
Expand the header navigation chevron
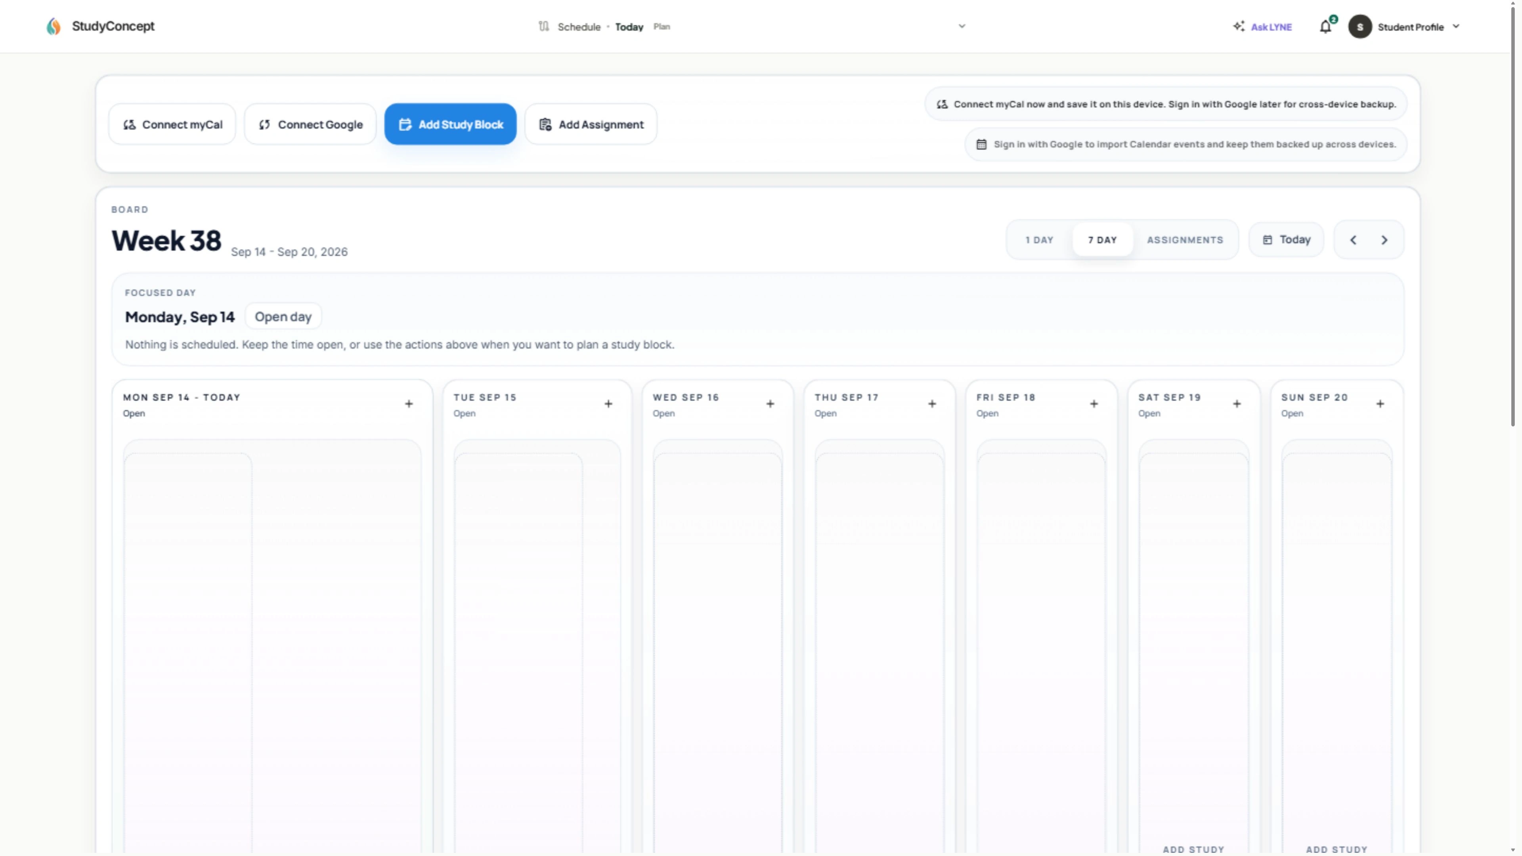[962, 26]
